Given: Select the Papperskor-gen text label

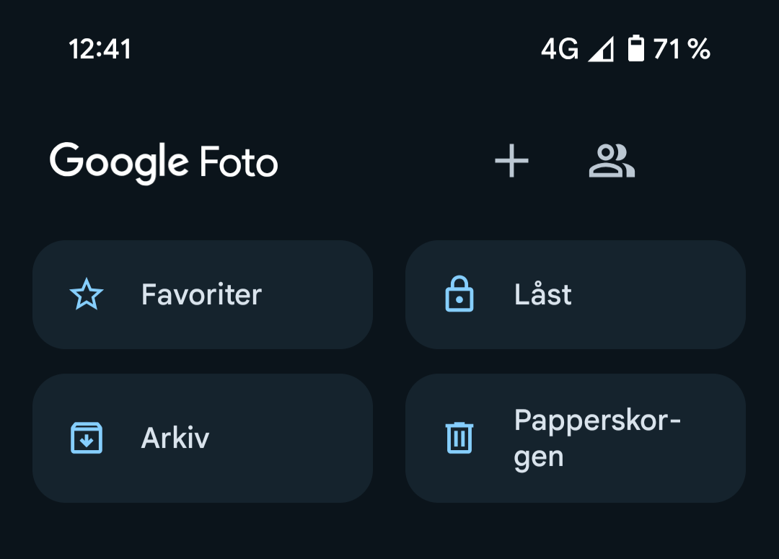Looking at the screenshot, I should [597, 439].
